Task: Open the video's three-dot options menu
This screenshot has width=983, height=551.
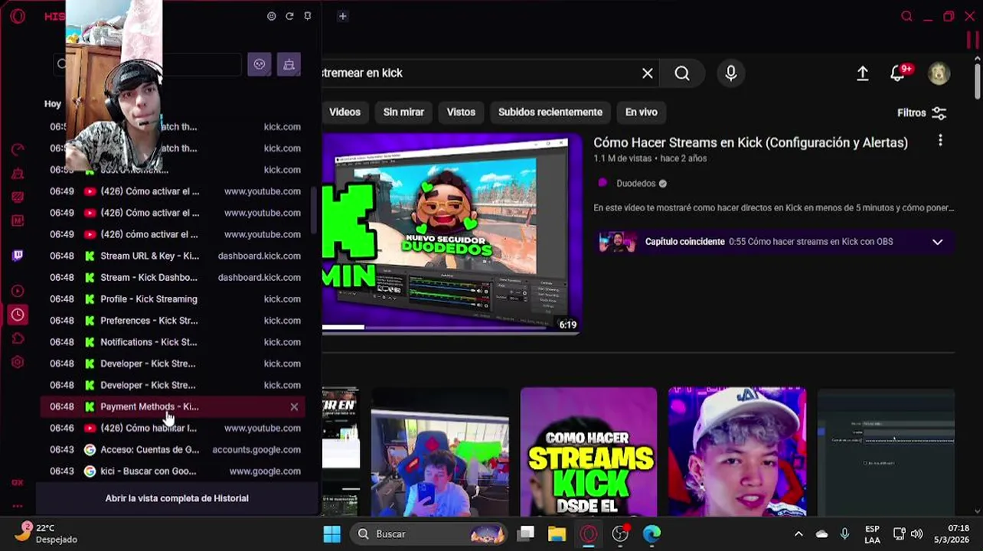Action: (940, 141)
